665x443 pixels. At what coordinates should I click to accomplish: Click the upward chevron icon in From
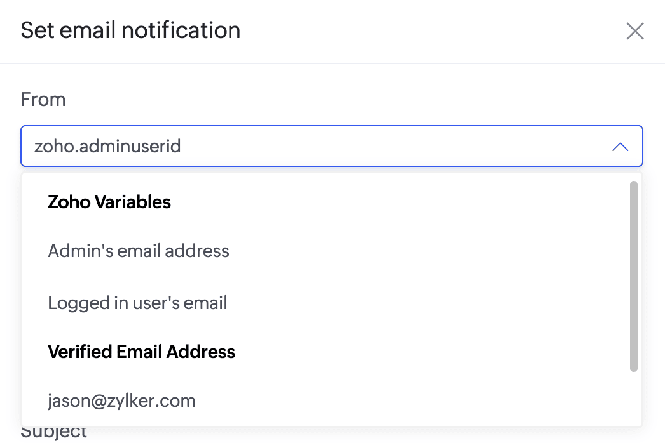[620, 147]
